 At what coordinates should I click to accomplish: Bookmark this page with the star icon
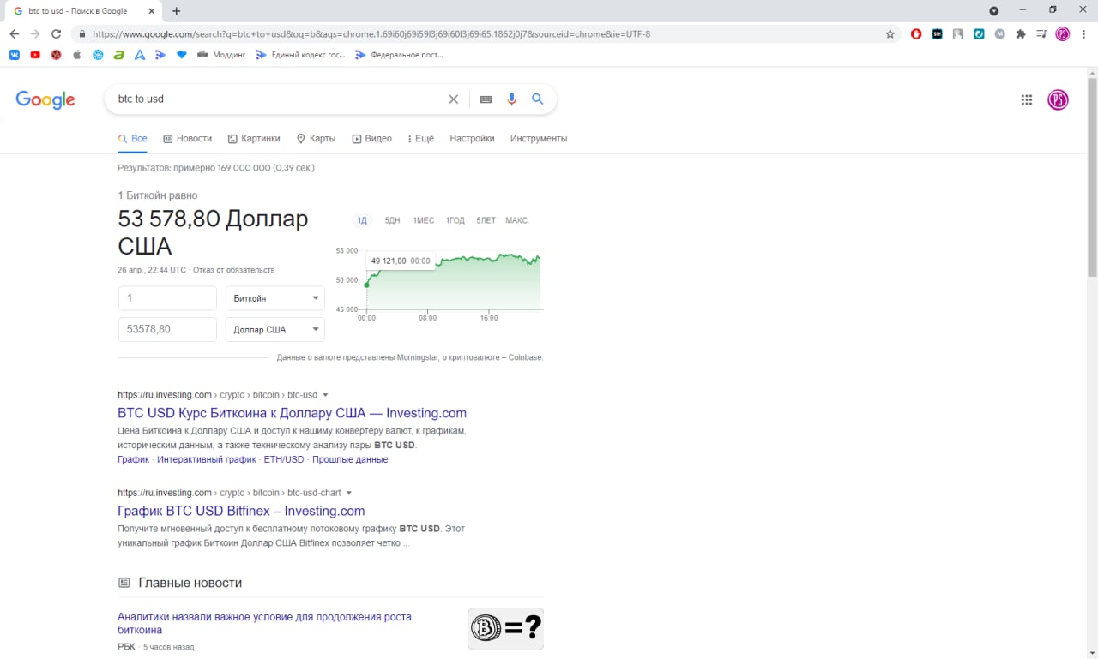coord(890,34)
